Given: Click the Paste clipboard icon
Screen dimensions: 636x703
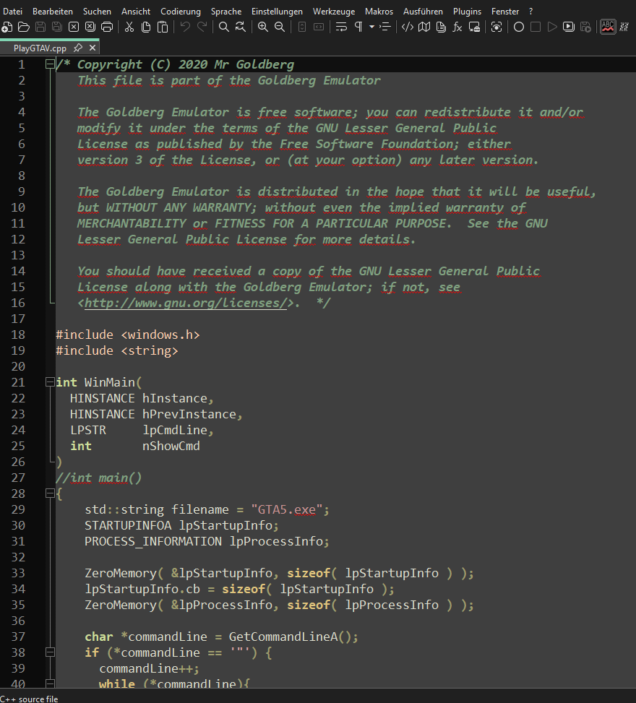Looking at the screenshot, I should [x=163, y=27].
